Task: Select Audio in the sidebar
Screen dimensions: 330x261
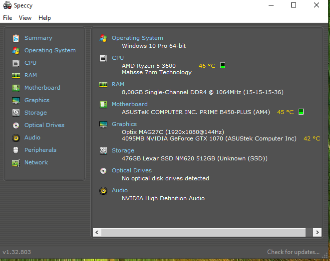Action: [x=32, y=137]
